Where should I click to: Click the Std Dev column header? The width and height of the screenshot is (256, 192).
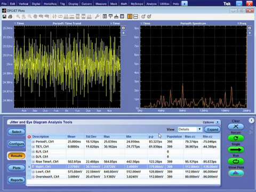(x=91, y=137)
